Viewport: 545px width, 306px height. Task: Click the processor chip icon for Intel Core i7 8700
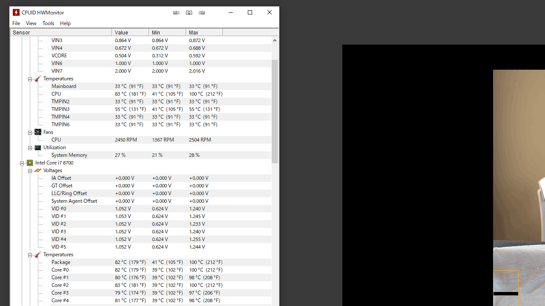tap(30, 163)
